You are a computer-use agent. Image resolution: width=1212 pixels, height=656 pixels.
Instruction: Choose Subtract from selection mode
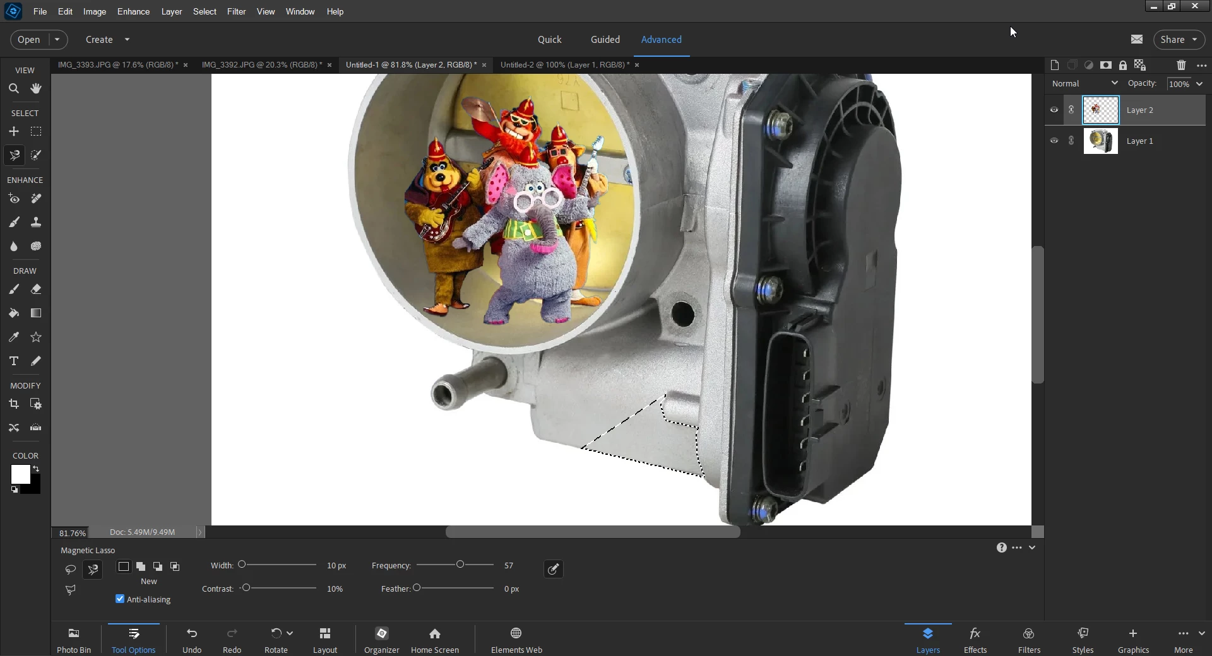157,566
